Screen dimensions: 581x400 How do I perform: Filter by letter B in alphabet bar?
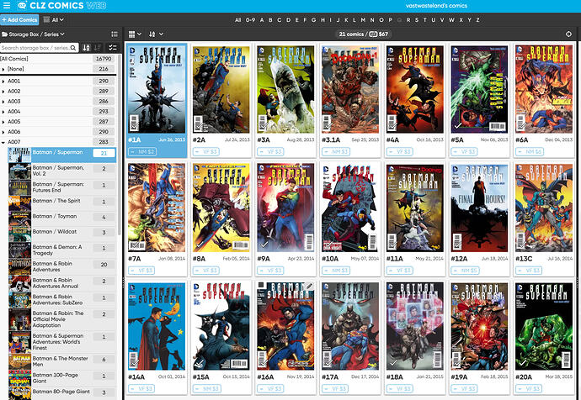pos(270,20)
